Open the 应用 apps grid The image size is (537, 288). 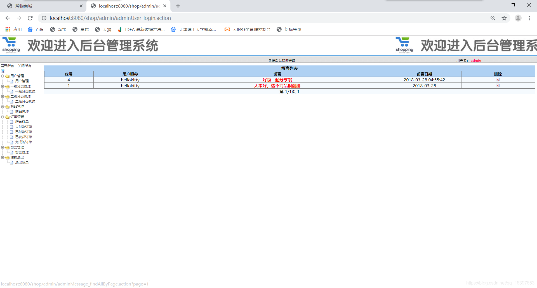tap(13, 29)
